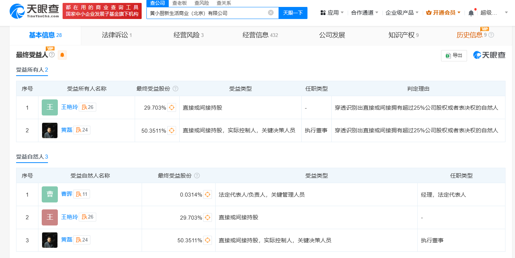Click help icon beside 最终受益股份 in natural persons table
Screen dimensions: 515x258
(x=197, y=176)
